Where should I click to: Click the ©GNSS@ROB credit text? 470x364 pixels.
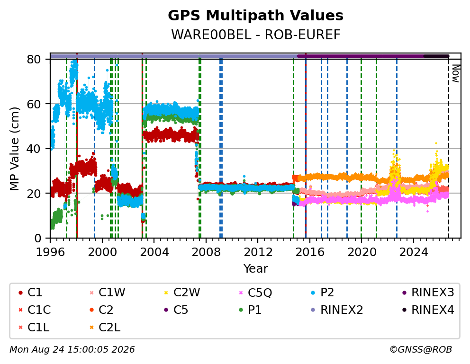click(x=421, y=350)
